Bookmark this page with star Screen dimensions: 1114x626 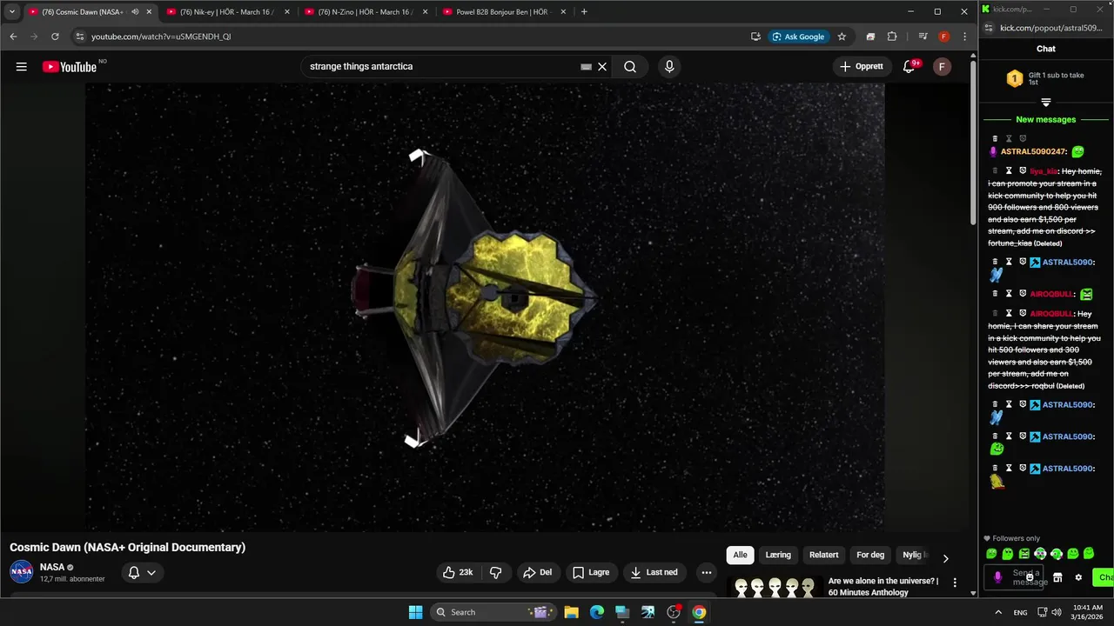click(842, 37)
